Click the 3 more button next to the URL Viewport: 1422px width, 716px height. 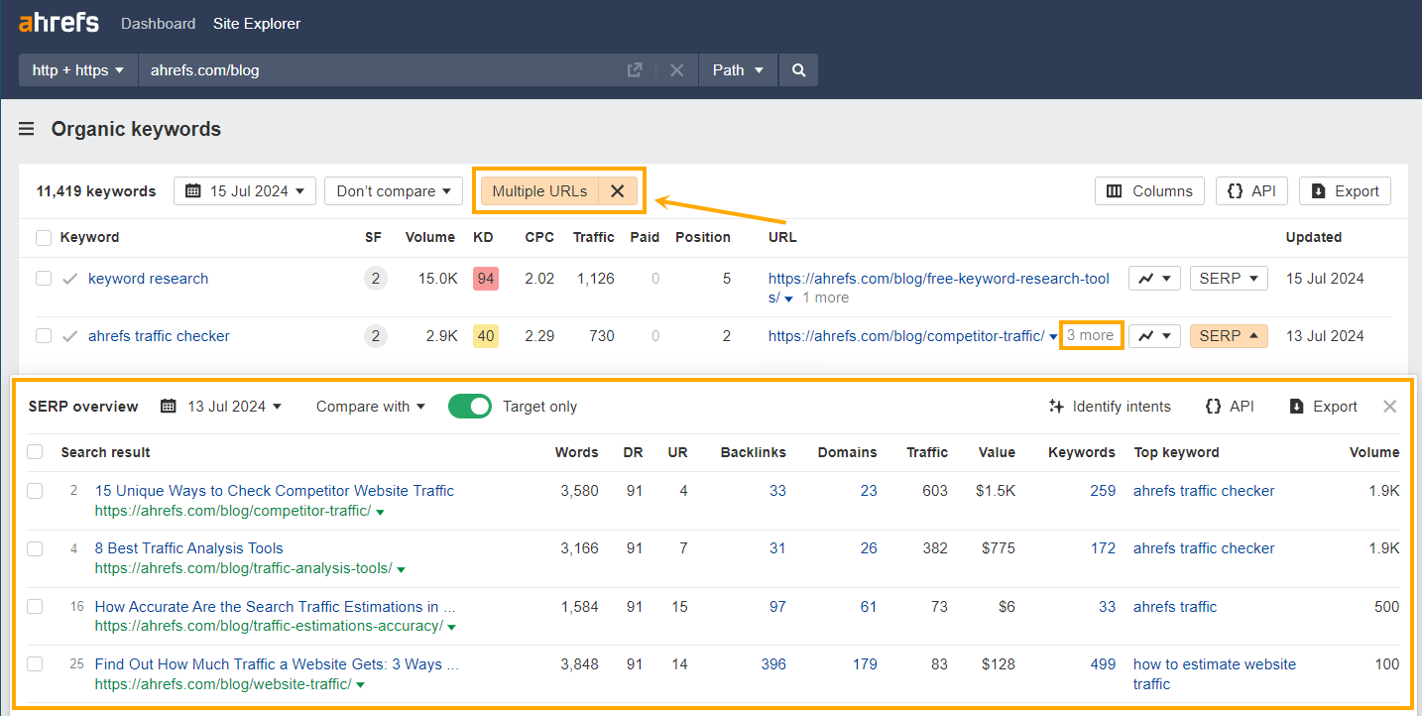coord(1091,335)
